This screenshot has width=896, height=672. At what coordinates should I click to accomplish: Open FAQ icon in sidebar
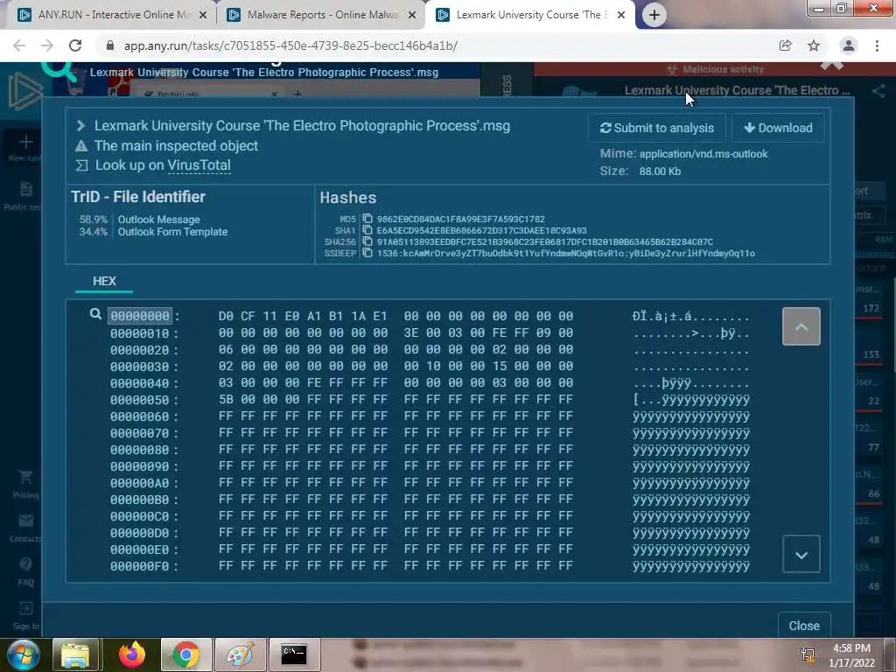(25, 564)
